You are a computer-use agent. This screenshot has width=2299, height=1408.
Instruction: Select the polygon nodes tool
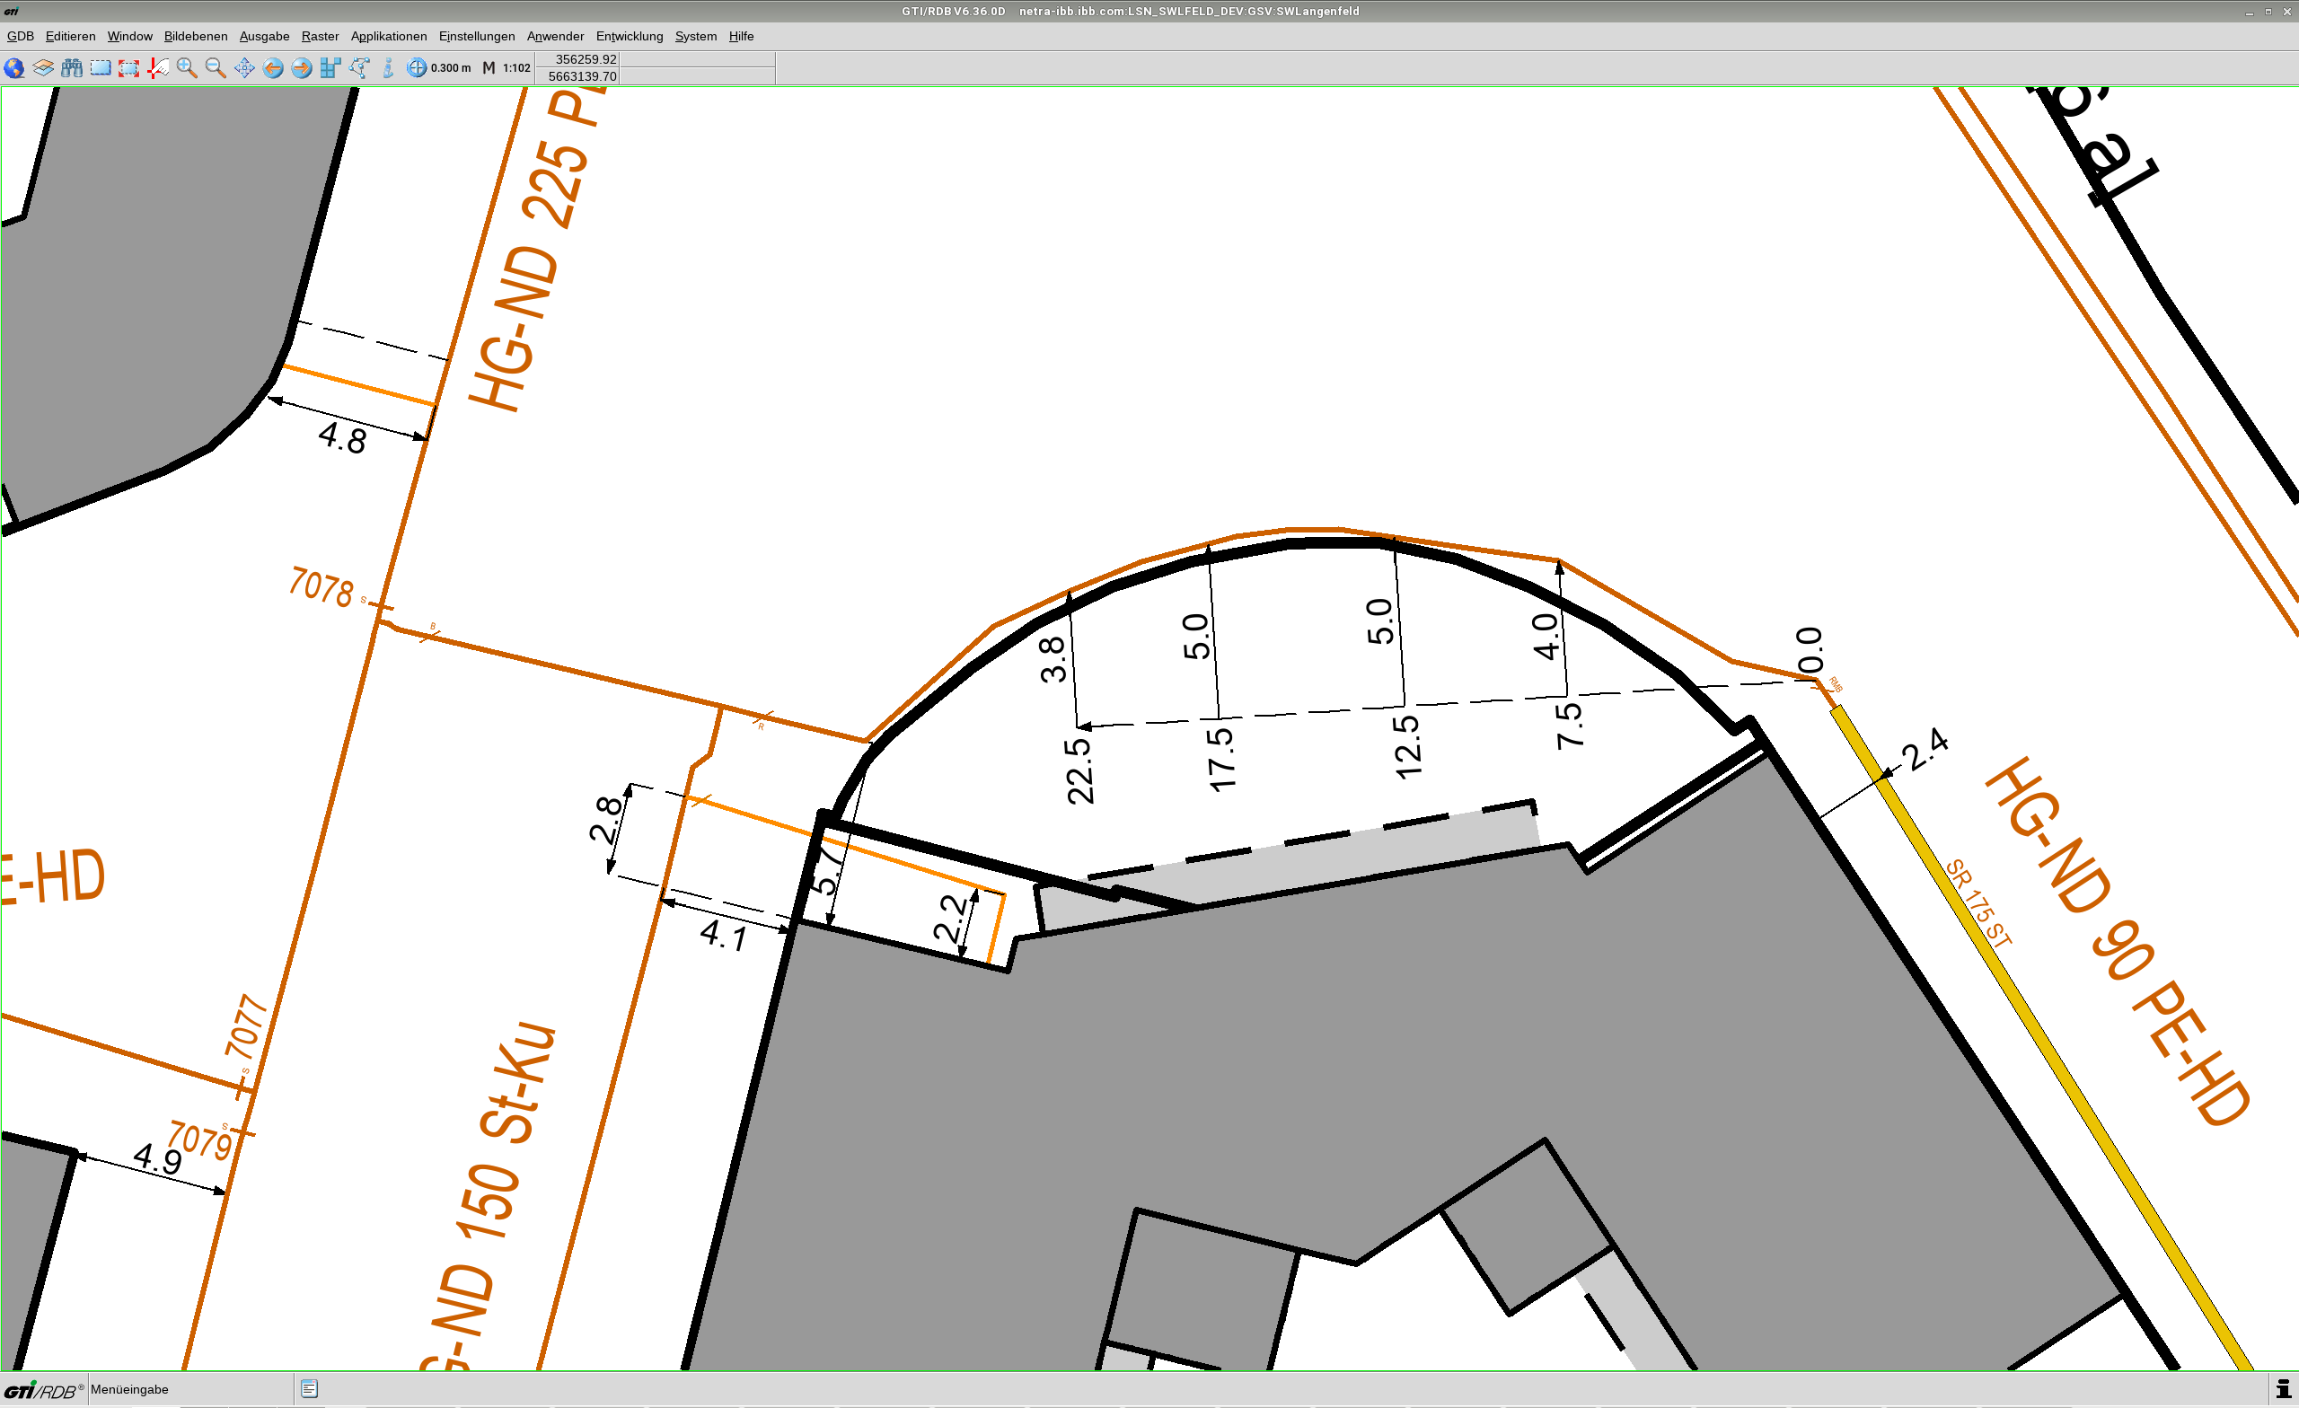(x=359, y=68)
